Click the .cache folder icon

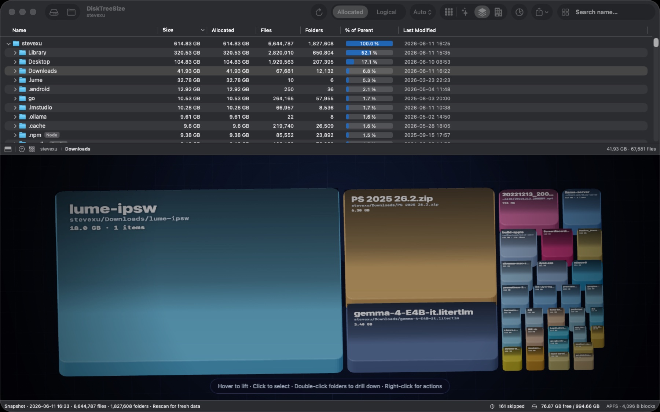click(22, 126)
